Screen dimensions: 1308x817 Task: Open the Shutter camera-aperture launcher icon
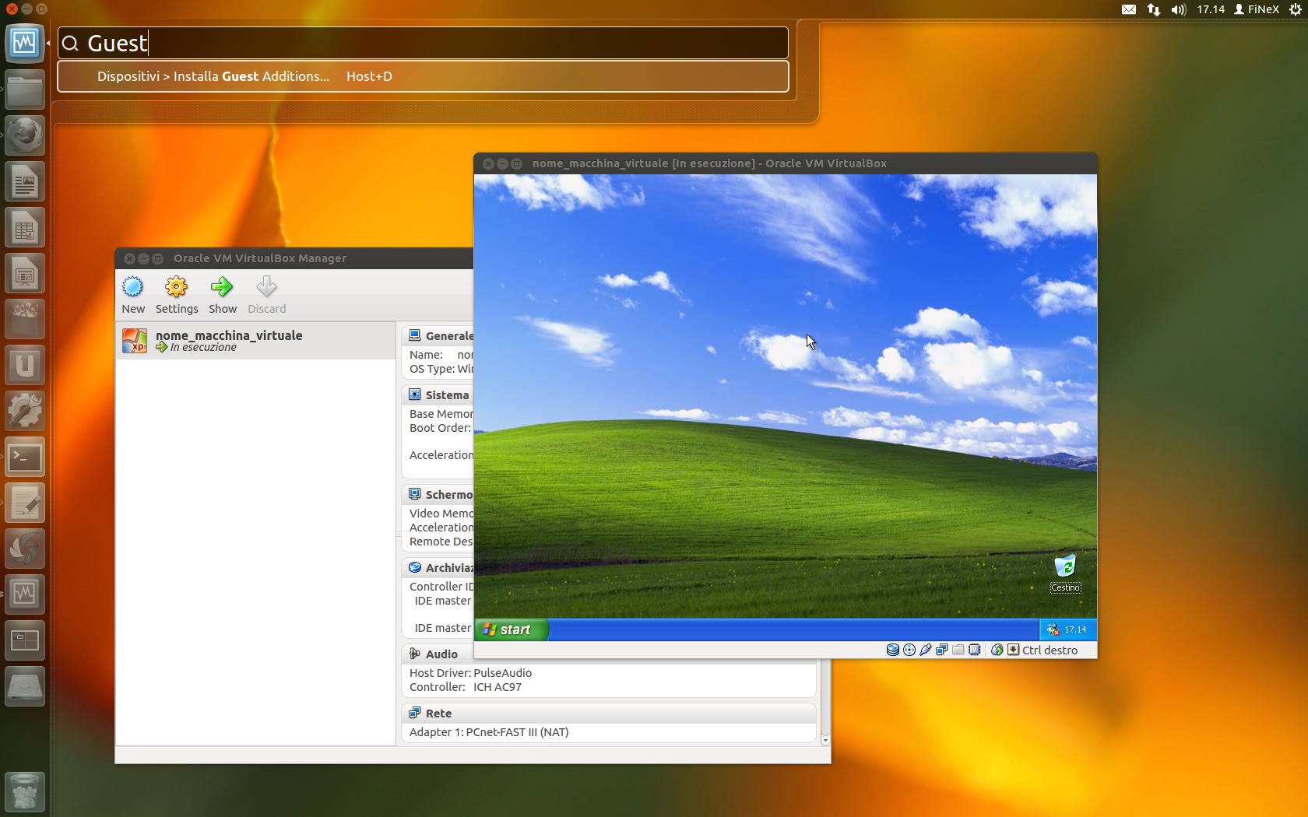pyautogui.click(x=25, y=549)
